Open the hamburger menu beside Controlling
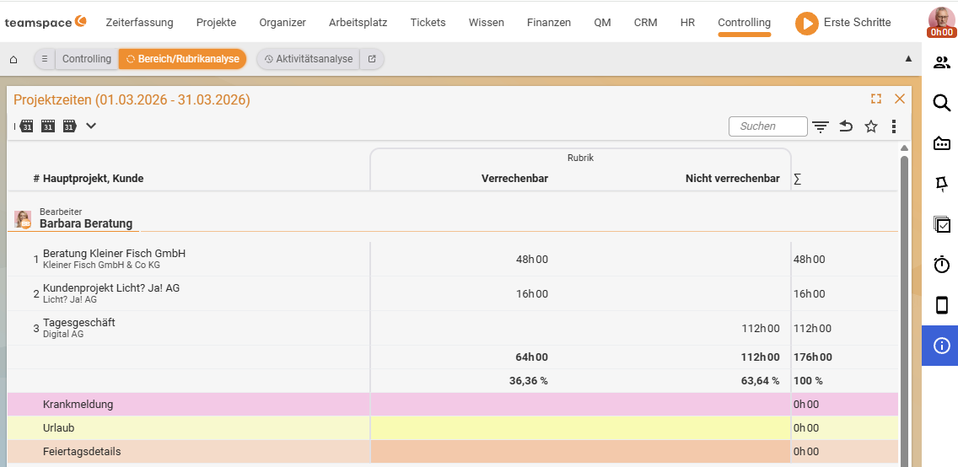Image resolution: width=958 pixels, height=467 pixels. [45, 59]
